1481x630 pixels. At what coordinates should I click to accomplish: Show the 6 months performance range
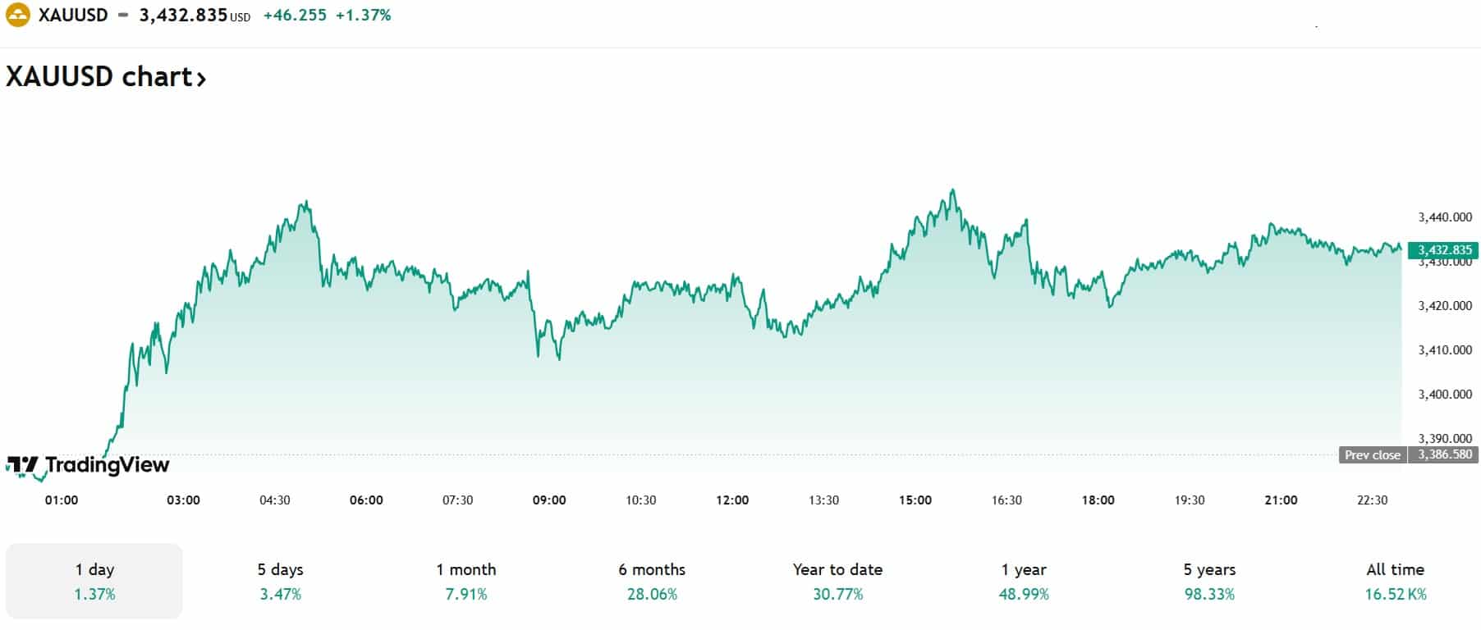[x=652, y=581]
